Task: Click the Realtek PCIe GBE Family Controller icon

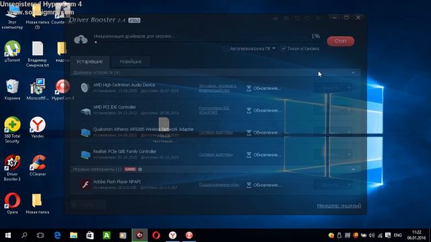Action: (x=86, y=155)
